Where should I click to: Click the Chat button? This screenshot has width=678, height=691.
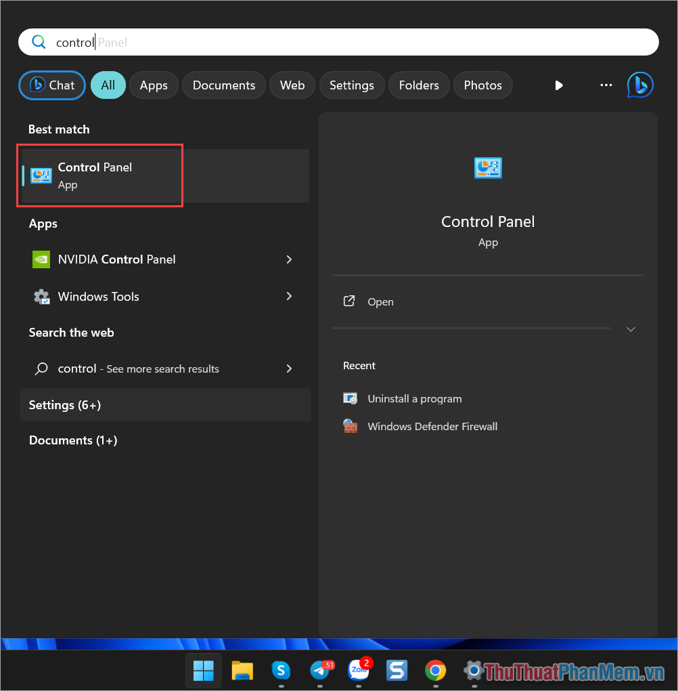(51, 85)
